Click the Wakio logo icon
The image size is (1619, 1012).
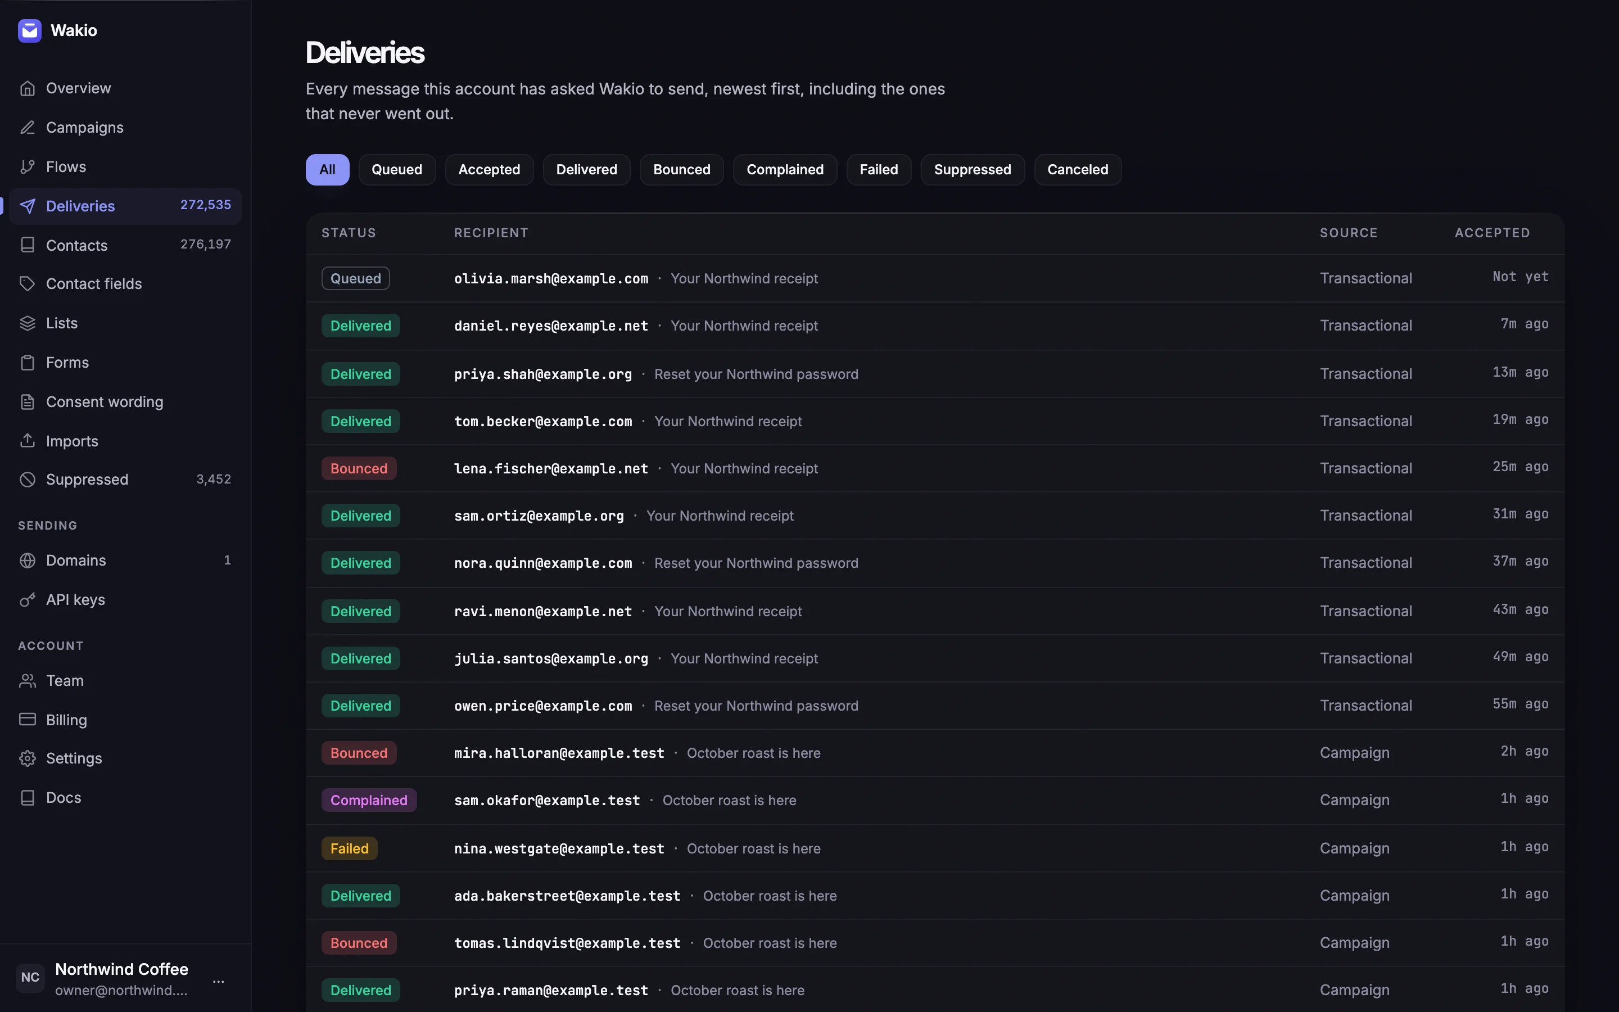click(29, 30)
